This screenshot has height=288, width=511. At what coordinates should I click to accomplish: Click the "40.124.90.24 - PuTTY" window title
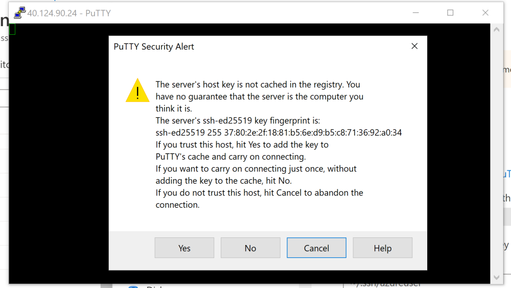pos(69,13)
